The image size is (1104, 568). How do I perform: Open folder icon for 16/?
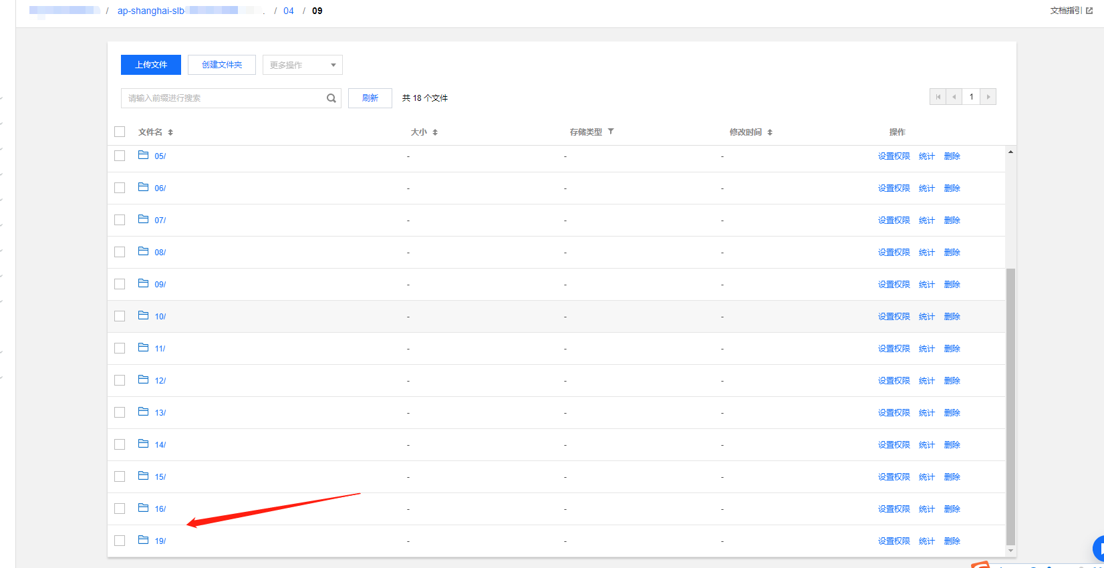143,508
